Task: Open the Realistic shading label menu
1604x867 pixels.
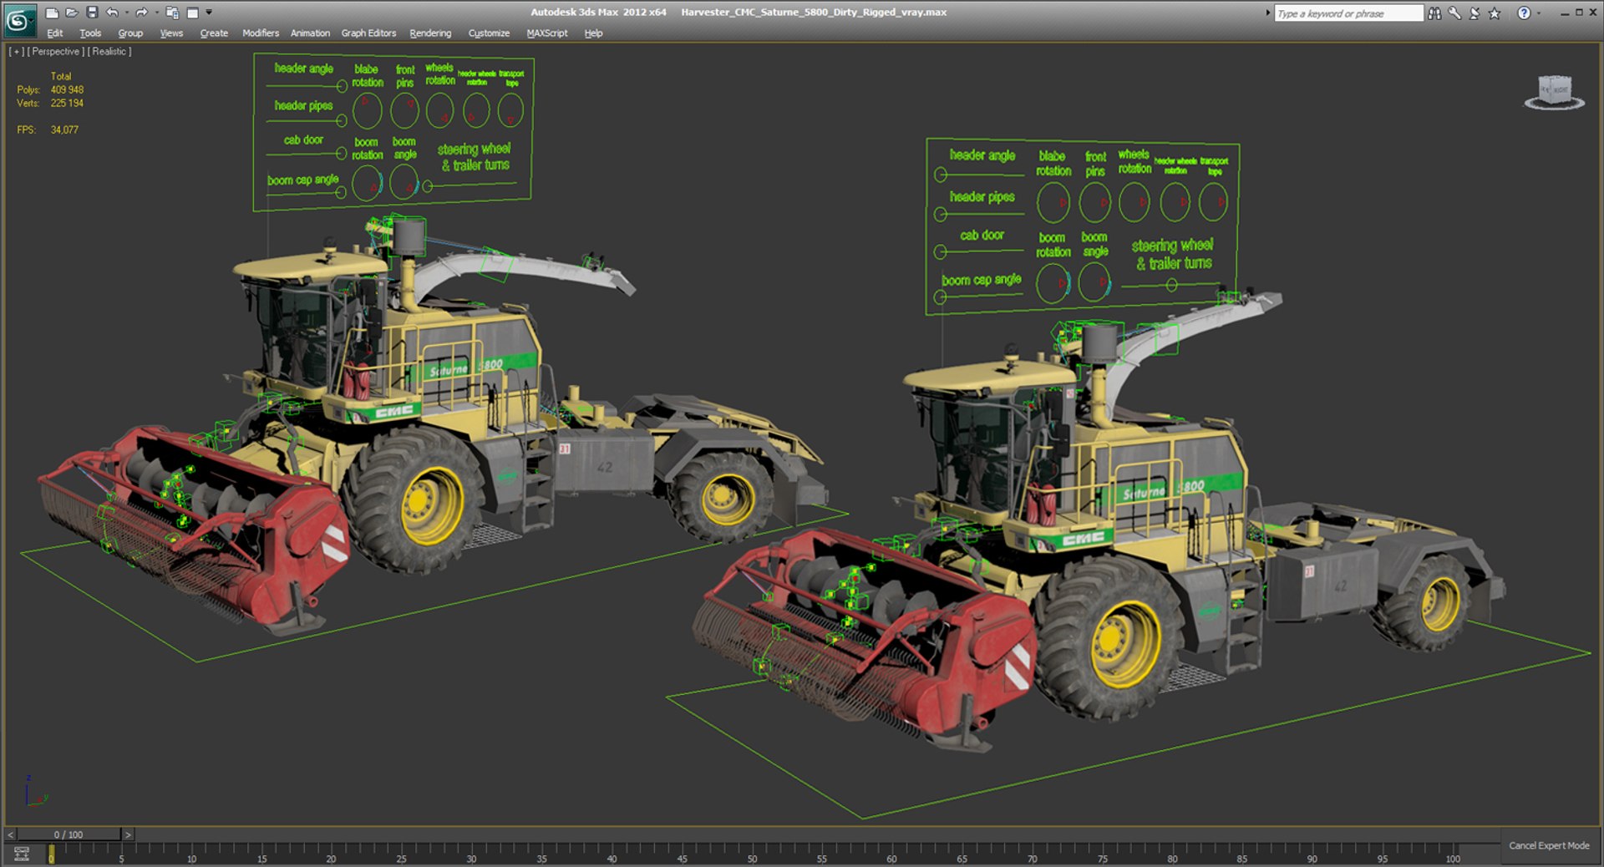Action: (109, 52)
